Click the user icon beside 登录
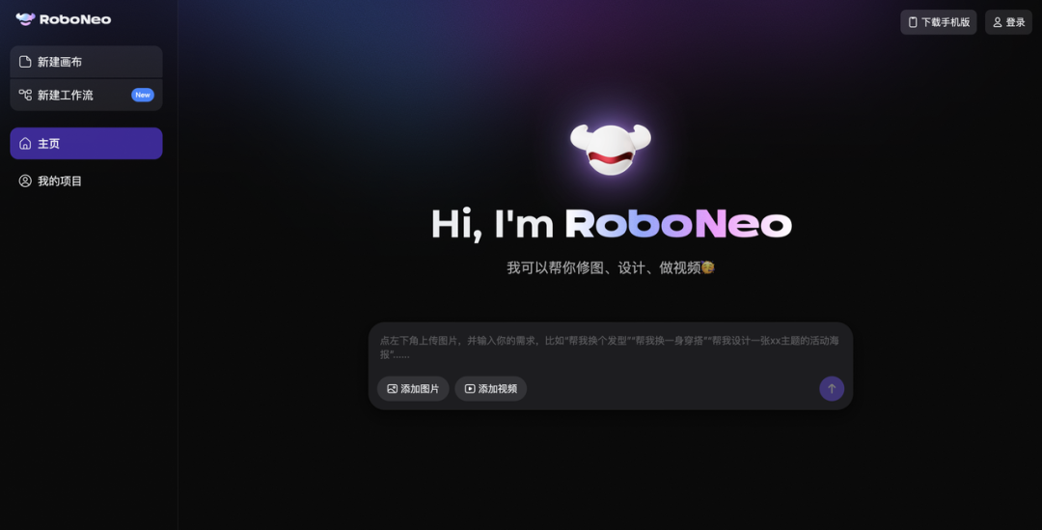The height and width of the screenshot is (530, 1042). point(998,22)
